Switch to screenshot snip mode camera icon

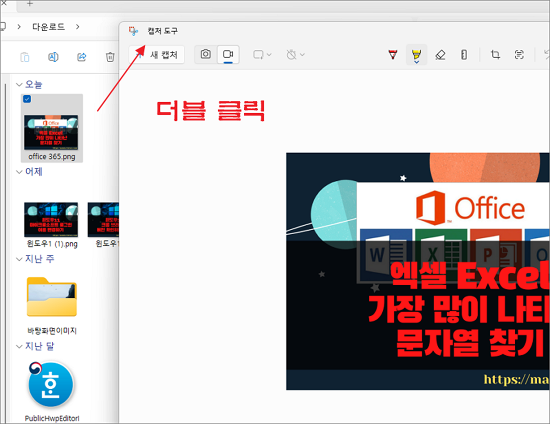click(x=205, y=54)
